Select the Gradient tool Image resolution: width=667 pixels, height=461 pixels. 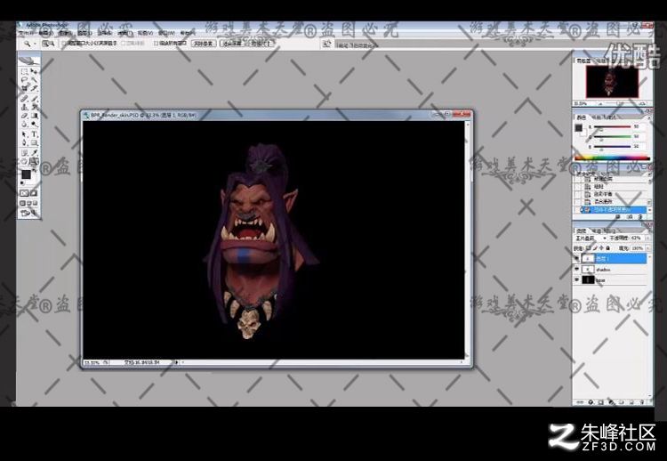(x=35, y=115)
